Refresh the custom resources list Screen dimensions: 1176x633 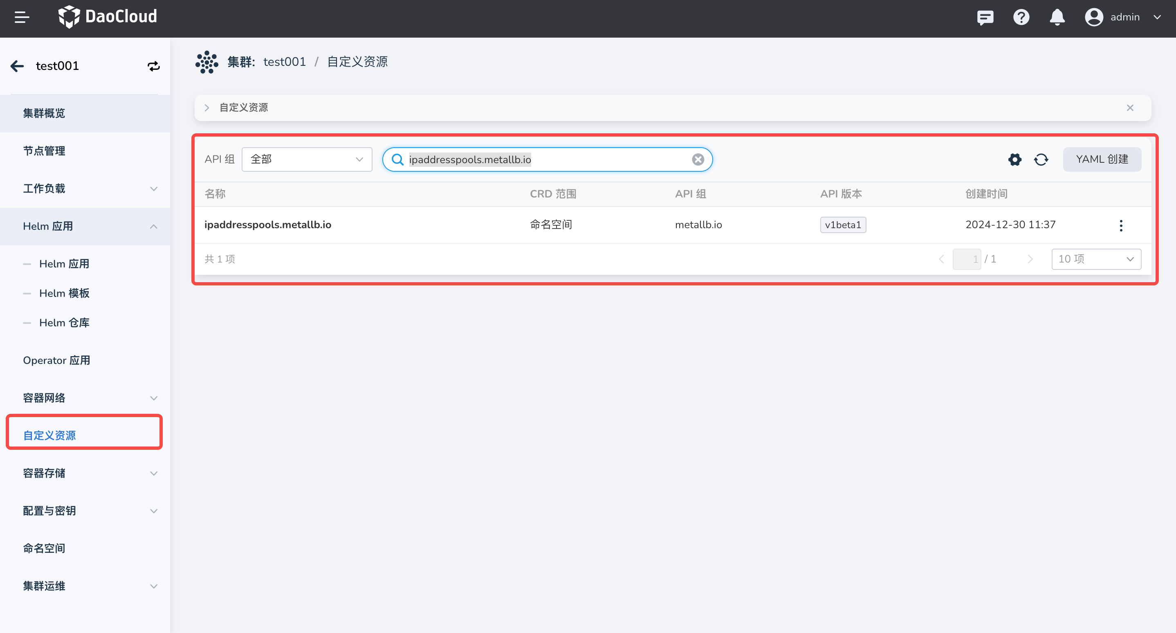[1041, 159]
